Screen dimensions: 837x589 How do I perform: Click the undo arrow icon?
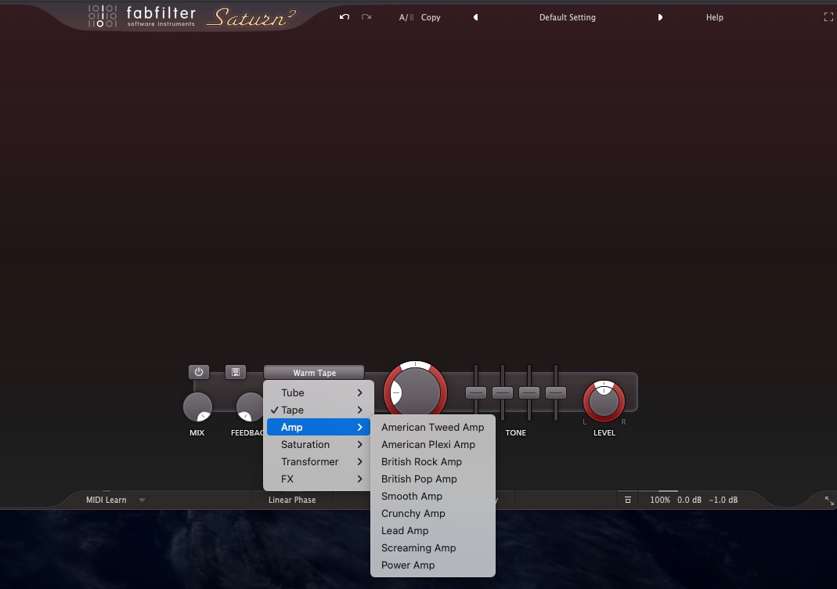point(345,17)
